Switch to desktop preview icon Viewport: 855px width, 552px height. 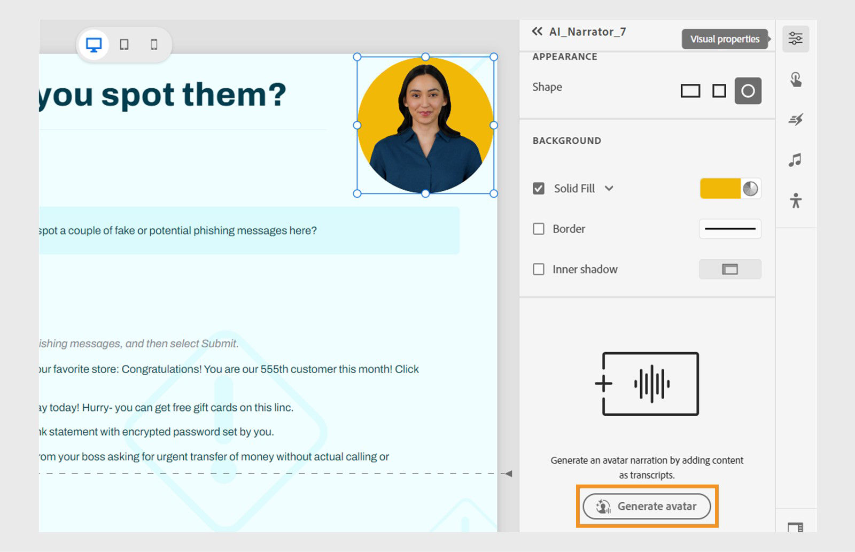tap(94, 45)
